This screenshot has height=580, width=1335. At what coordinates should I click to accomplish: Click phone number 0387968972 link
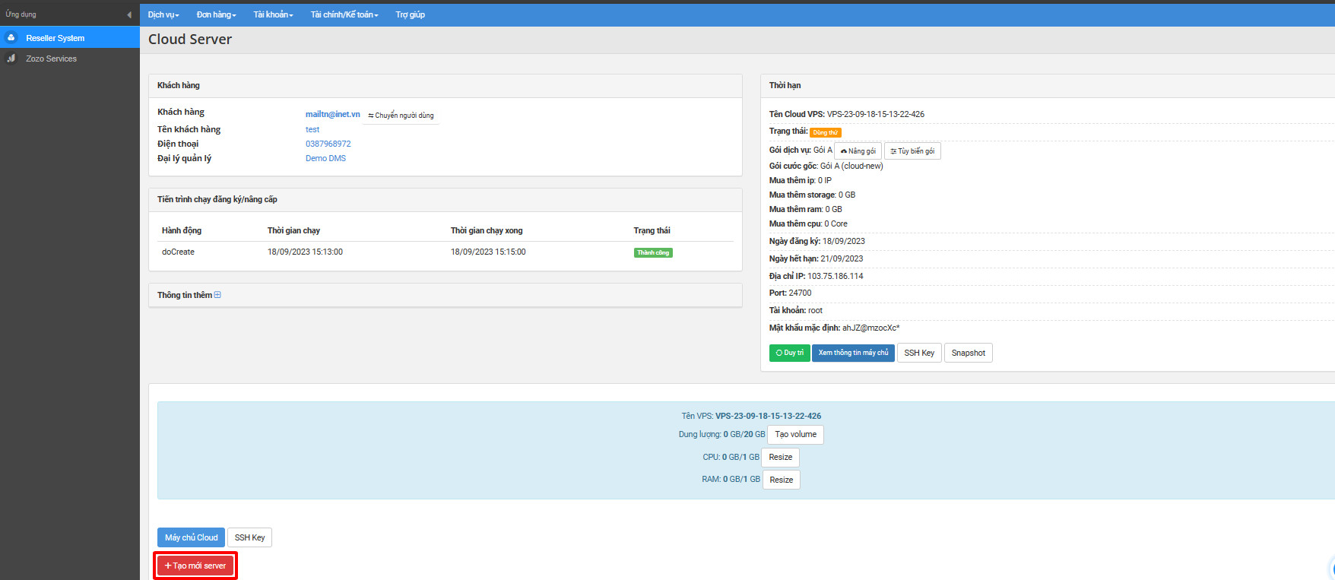point(328,144)
